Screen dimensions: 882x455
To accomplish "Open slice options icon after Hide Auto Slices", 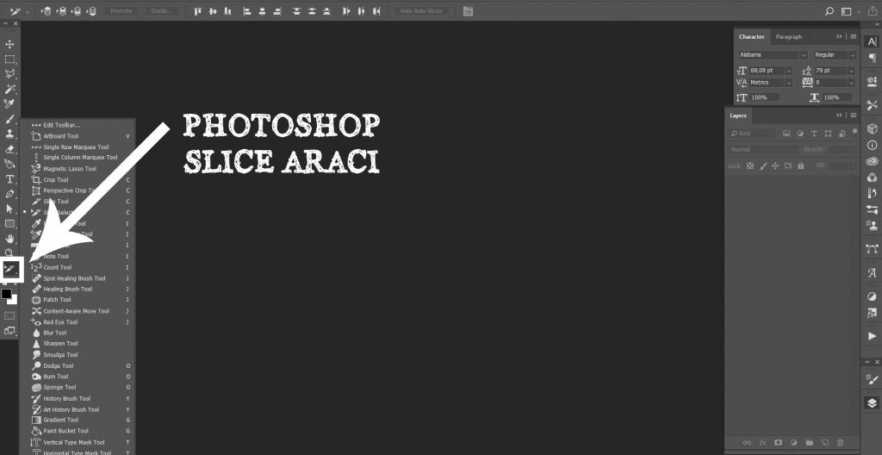I will click(x=468, y=10).
